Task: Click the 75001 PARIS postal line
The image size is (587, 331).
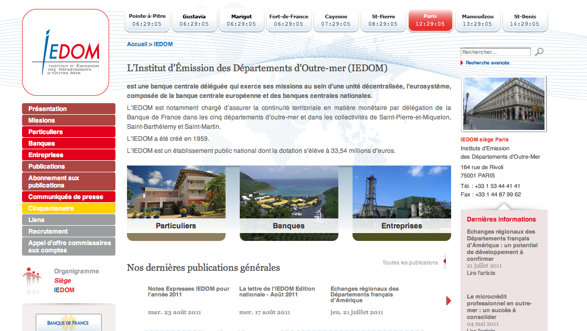Action: pos(478,175)
